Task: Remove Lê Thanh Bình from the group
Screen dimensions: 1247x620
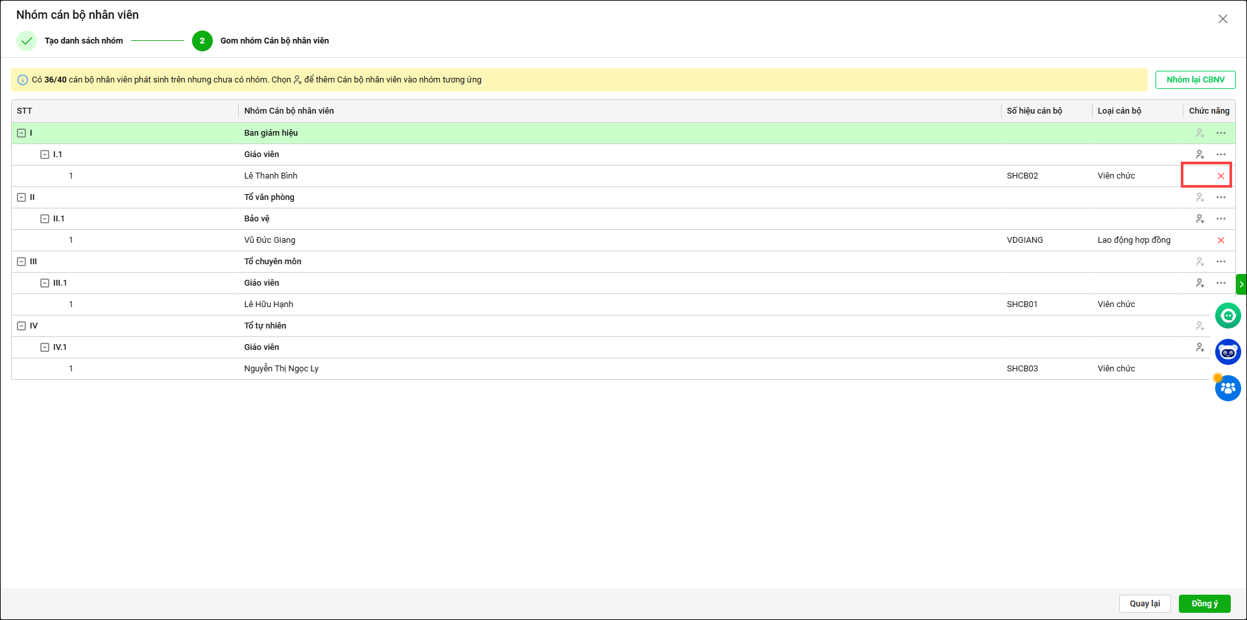Action: click(1220, 176)
